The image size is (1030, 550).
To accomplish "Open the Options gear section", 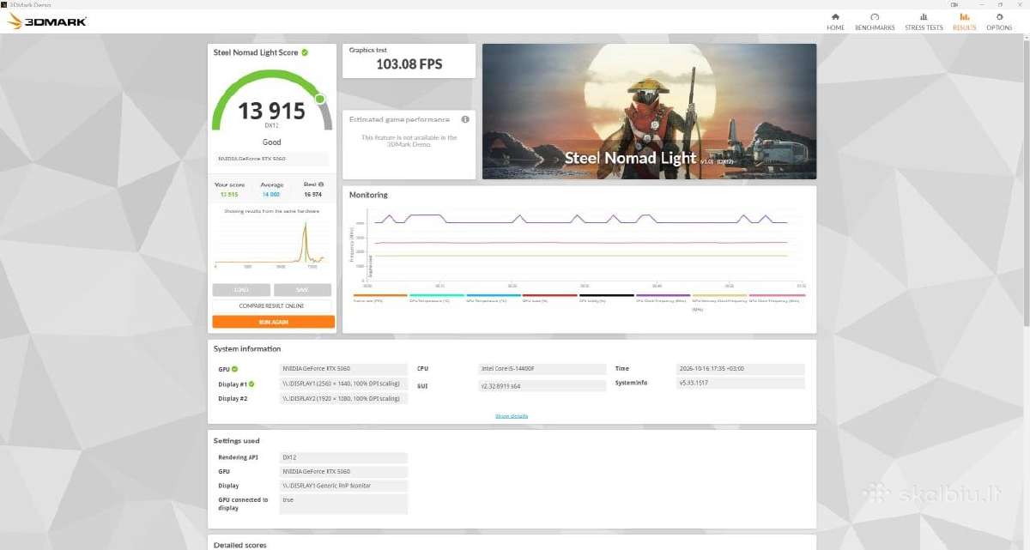I will coord(999,21).
